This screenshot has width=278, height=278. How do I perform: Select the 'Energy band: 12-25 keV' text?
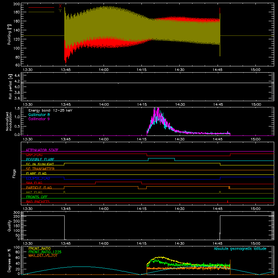50,111
